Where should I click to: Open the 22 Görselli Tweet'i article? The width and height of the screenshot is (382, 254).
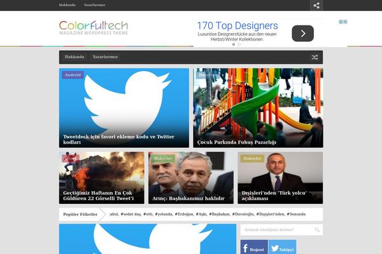pyautogui.click(x=99, y=196)
